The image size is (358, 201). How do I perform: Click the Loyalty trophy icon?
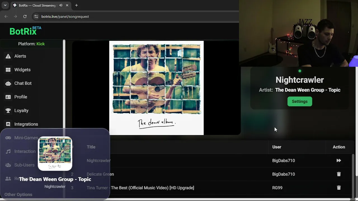[8, 111]
